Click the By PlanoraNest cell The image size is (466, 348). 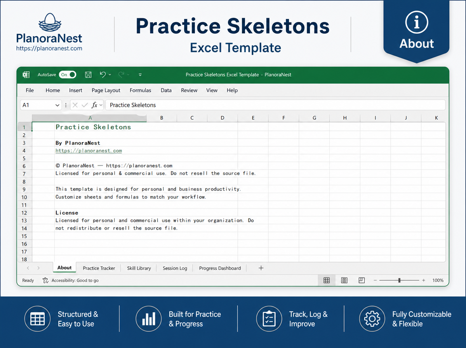78,143
